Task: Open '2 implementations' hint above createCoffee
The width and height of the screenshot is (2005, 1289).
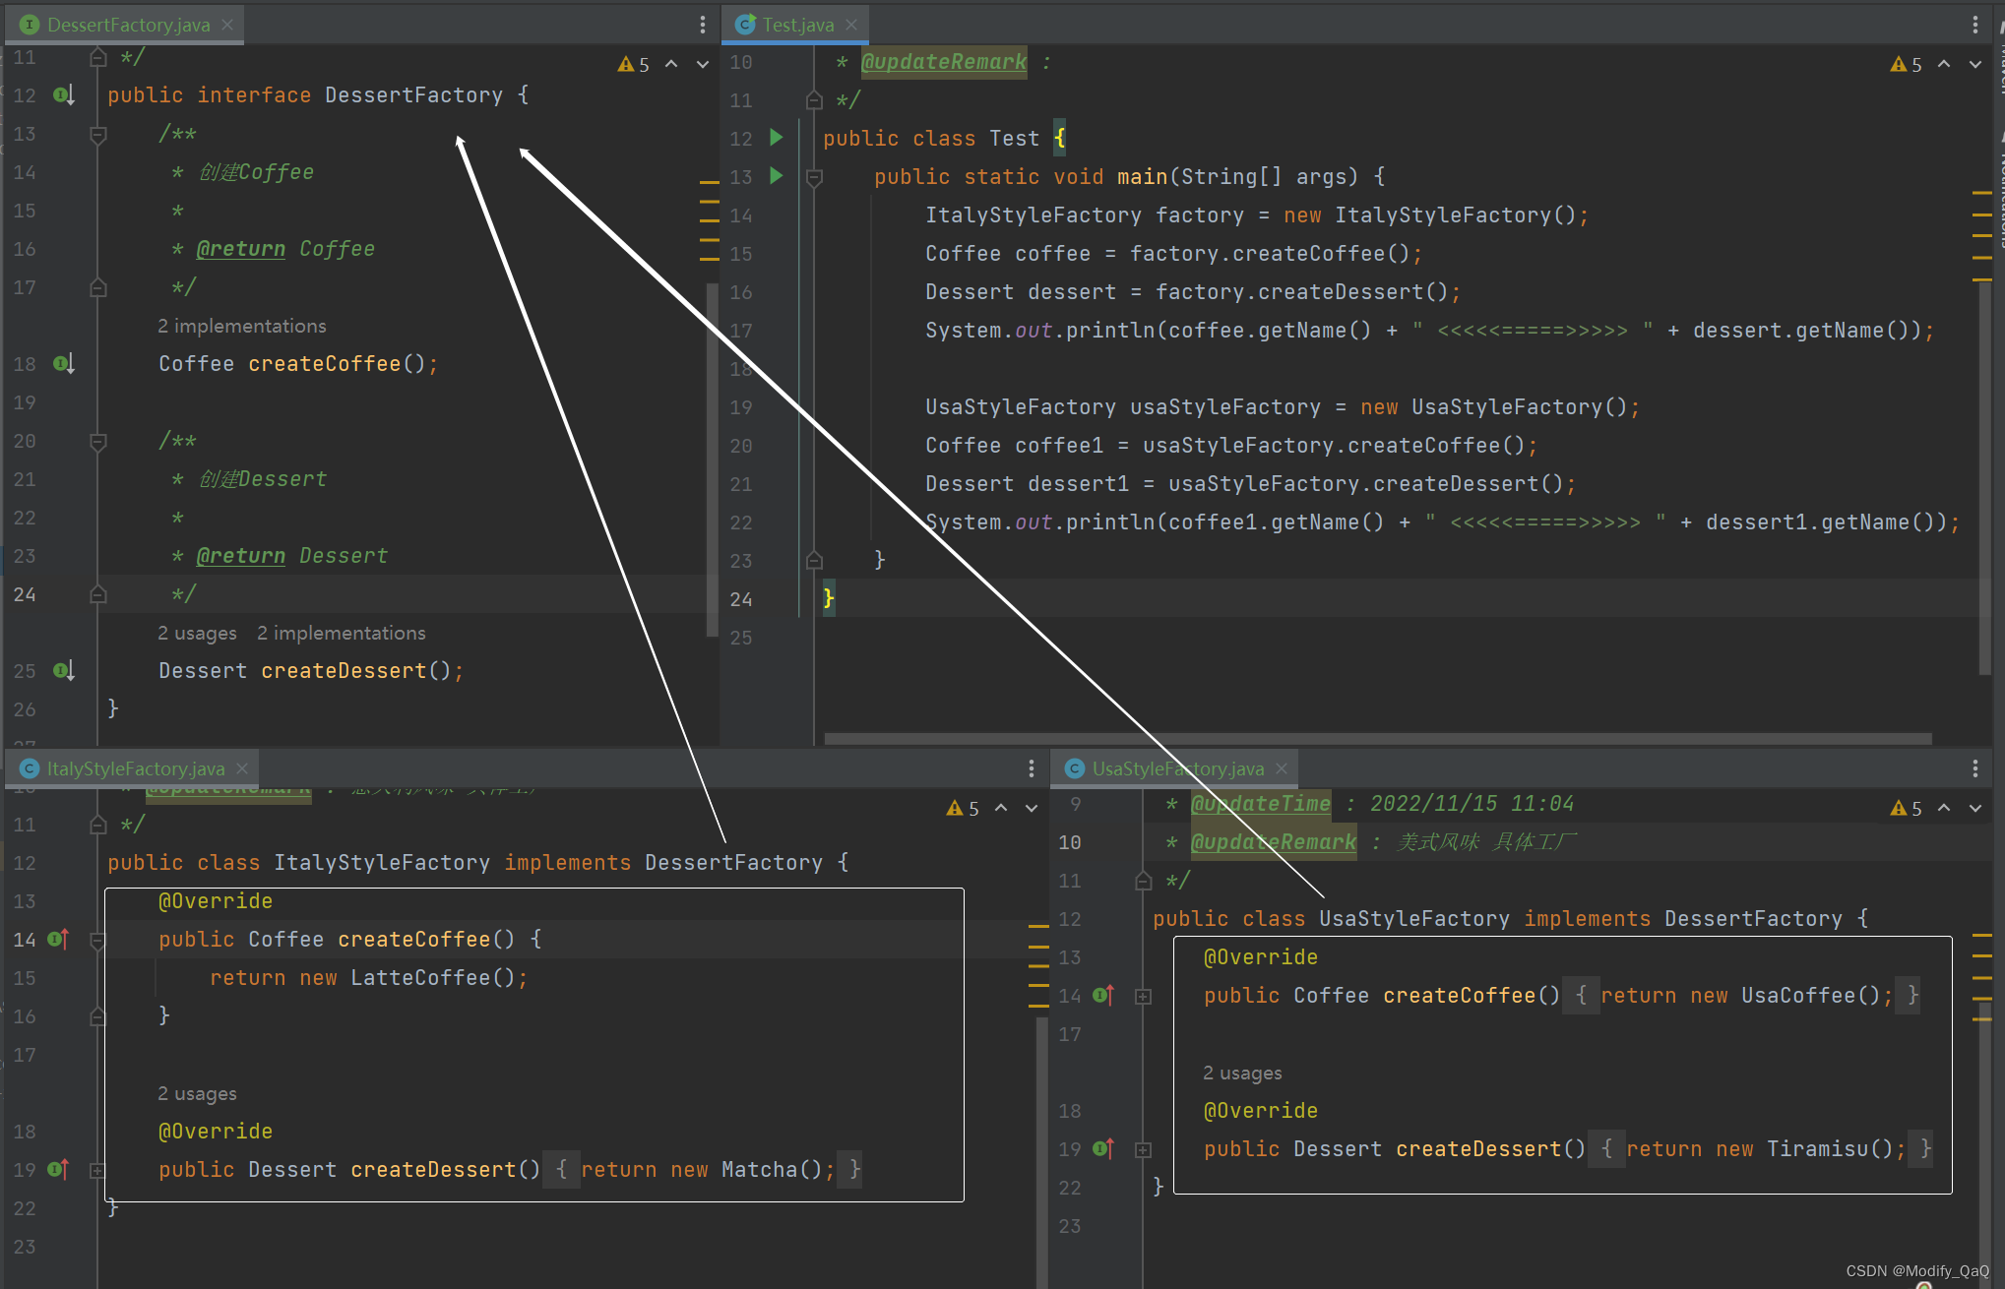Action: pyautogui.click(x=242, y=326)
